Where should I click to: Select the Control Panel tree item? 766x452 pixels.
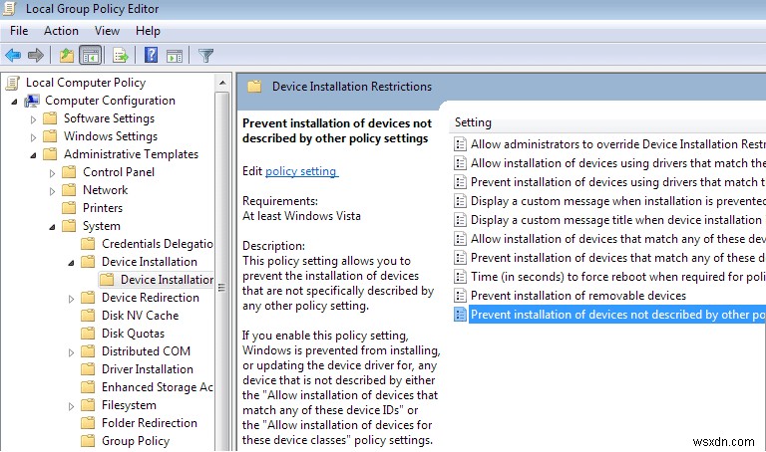pos(119,172)
